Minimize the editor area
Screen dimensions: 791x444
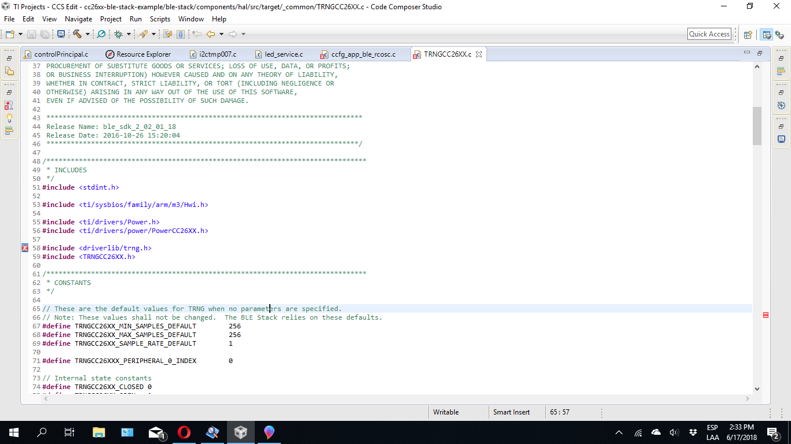coord(747,53)
